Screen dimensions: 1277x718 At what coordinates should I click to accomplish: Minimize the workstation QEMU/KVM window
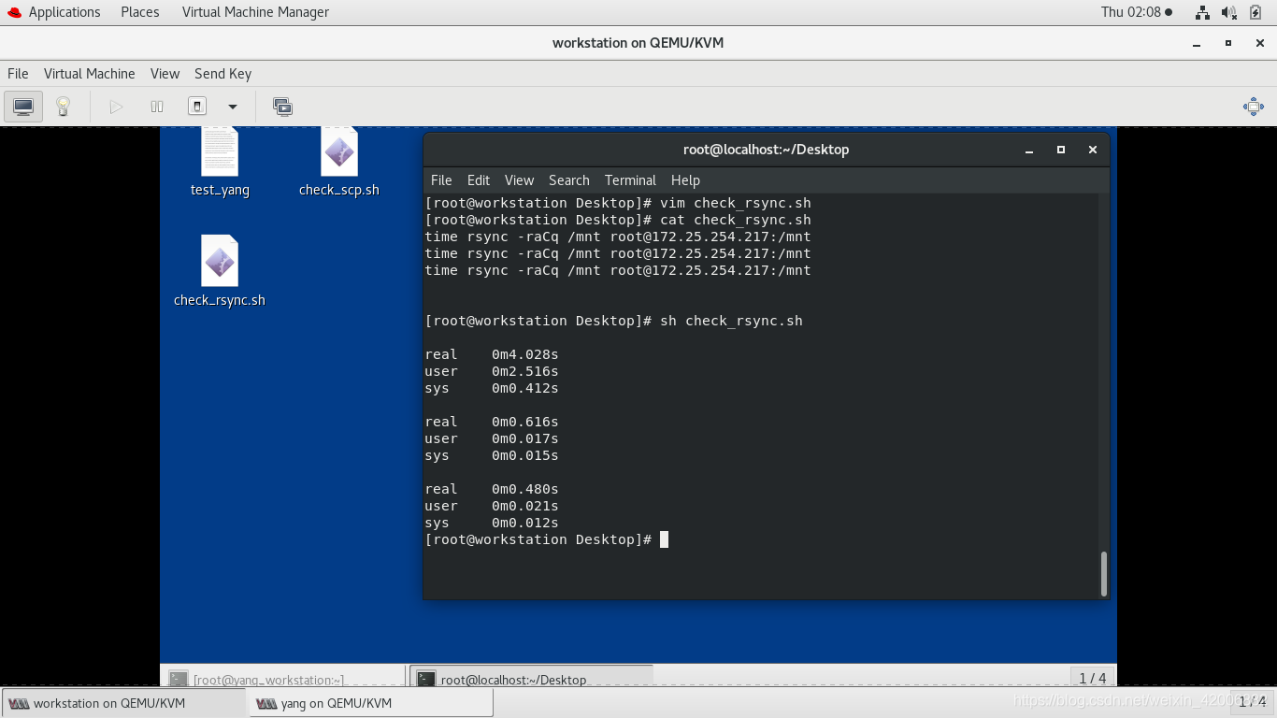point(1197,43)
